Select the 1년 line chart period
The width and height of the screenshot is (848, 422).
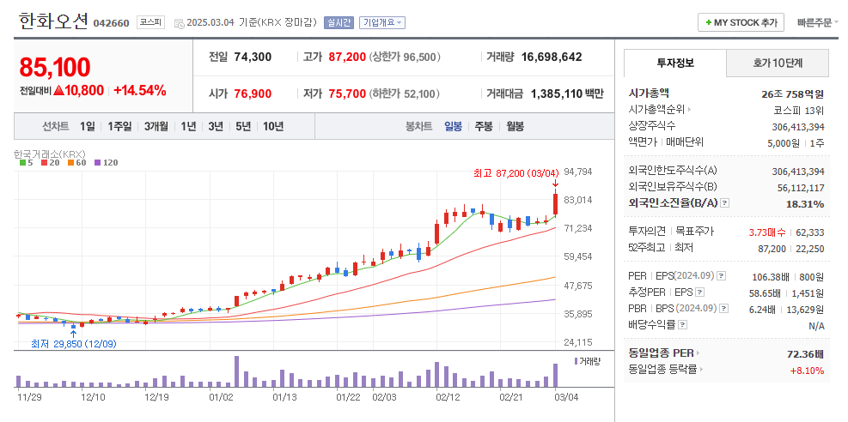[188, 127]
